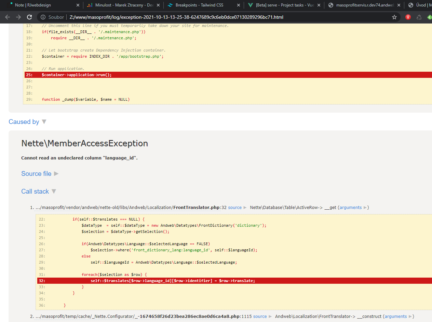The height and width of the screenshot is (322, 432).
Task: Click the "self::$languageId = Andweb\Datatypes" line
Action: point(164,262)
